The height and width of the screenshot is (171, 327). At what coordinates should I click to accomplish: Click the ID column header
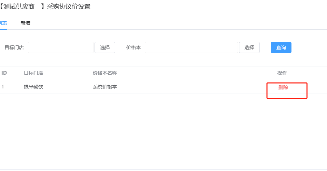(x=4, y=73)
